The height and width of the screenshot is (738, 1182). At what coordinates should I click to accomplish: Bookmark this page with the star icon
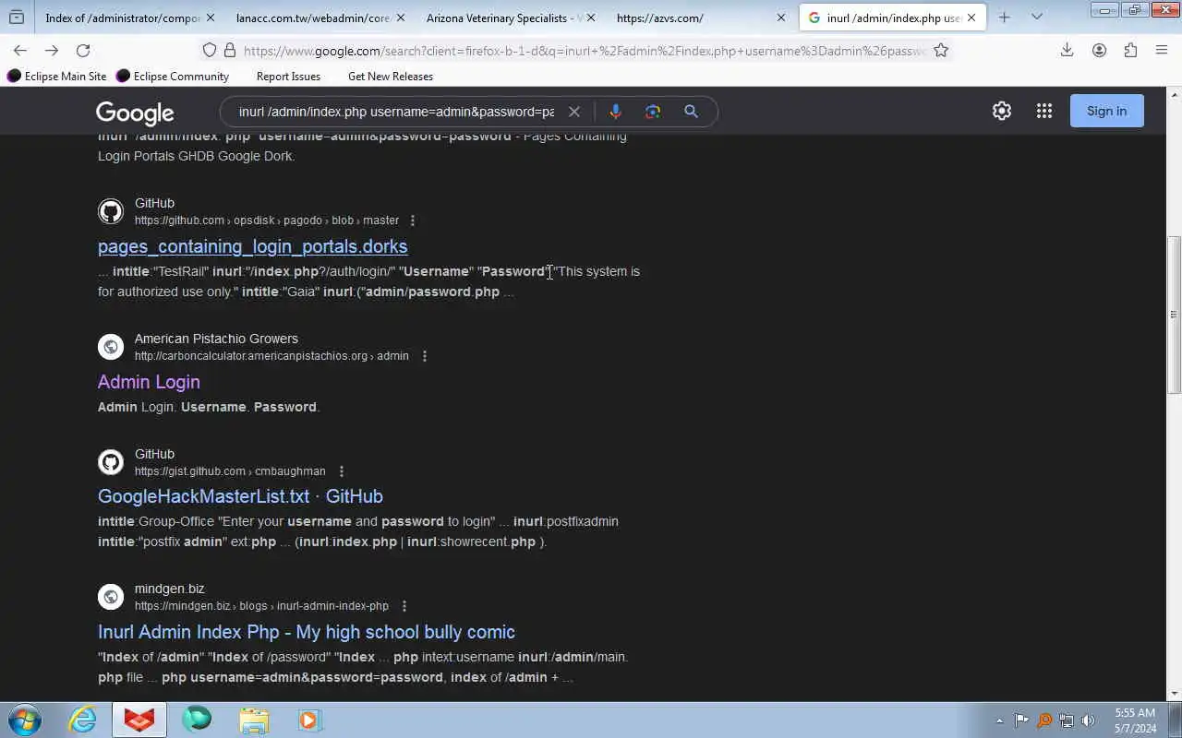pos(941,51)
